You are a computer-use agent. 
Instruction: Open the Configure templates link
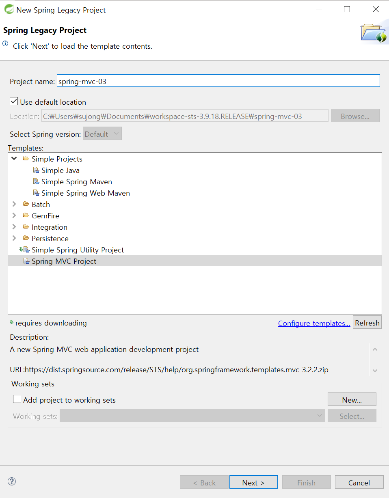[x=314, y=323]
